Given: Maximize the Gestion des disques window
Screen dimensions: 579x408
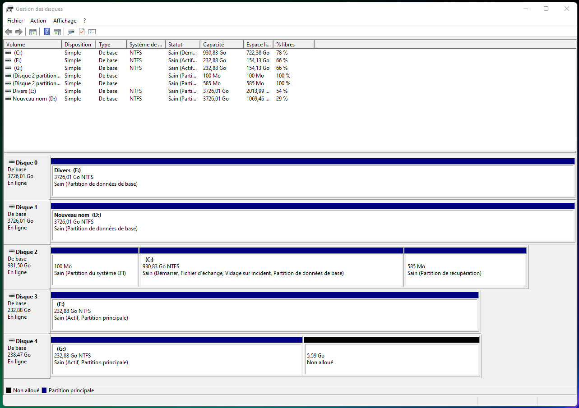Looking at the screenshot, I should 546,9.
